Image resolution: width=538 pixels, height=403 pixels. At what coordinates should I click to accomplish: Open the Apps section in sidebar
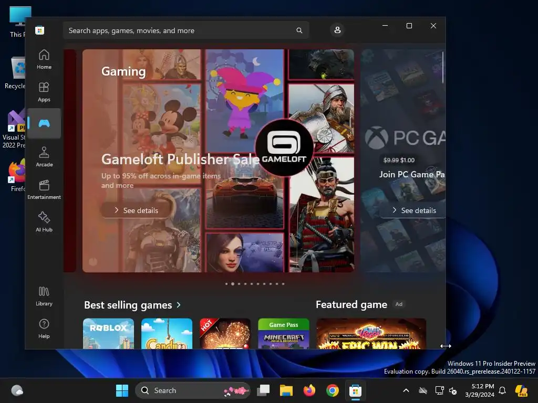[44, 92]
